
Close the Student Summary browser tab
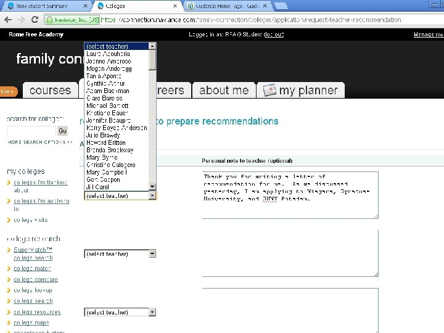(x=86, y=6)
